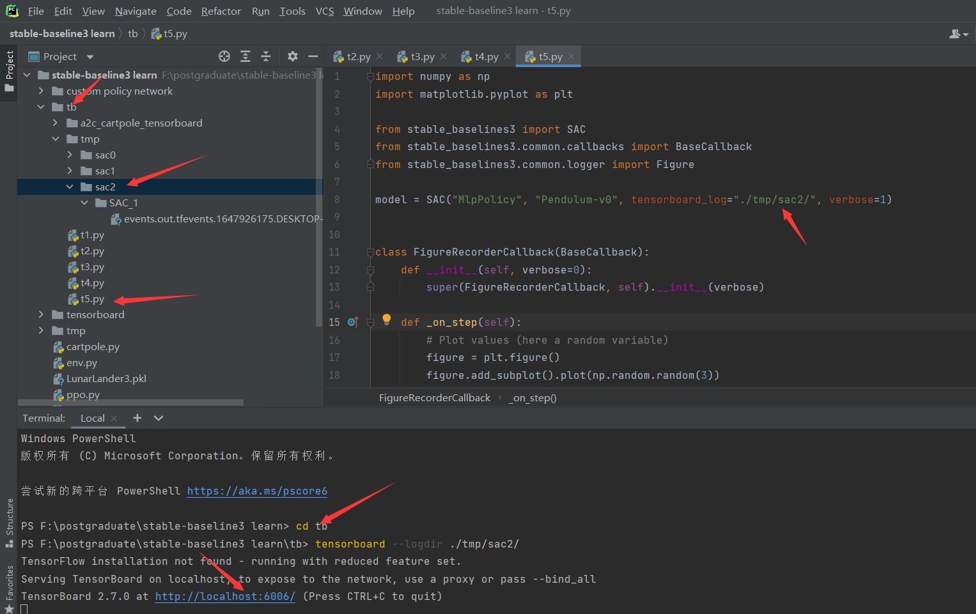
Task: Switch to the t4.py editor tab
Action: pyautogui.click(x=486, y=56)
